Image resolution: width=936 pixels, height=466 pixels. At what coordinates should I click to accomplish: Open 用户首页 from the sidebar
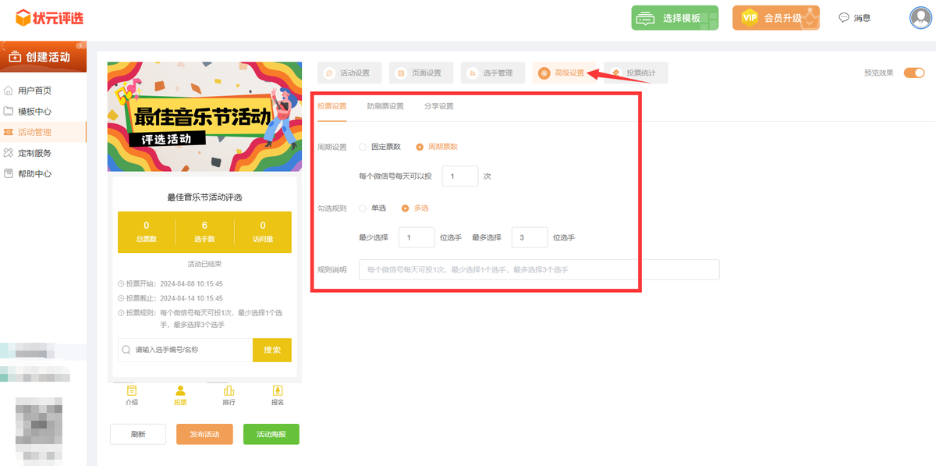tap(34, 91)
